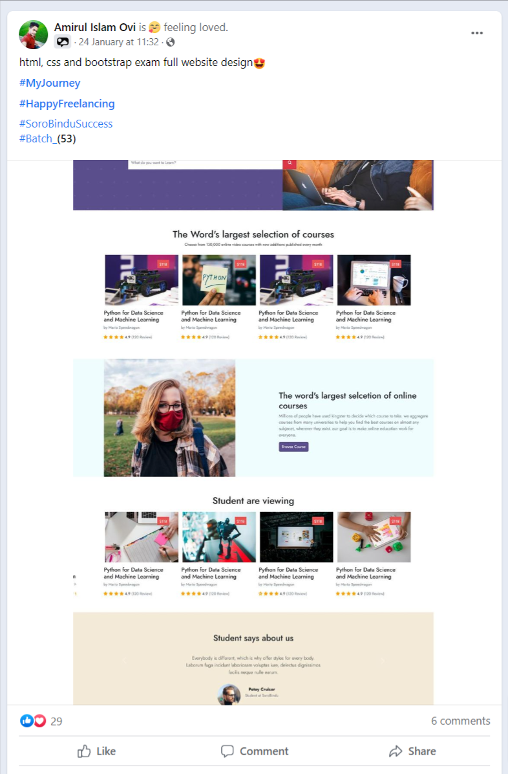Click the feeling loved emoji icon
The height and width of the screenshot is (774, 508).
click(154, 27)
